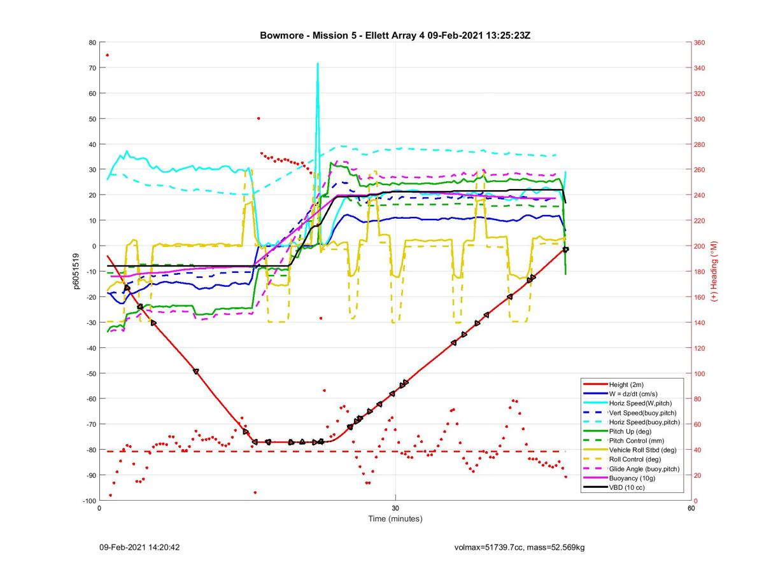The image size is (764, 563).
Task: Click the '-80' tick on the left axis
Action: pyautogui.click(x=90, y=450)
